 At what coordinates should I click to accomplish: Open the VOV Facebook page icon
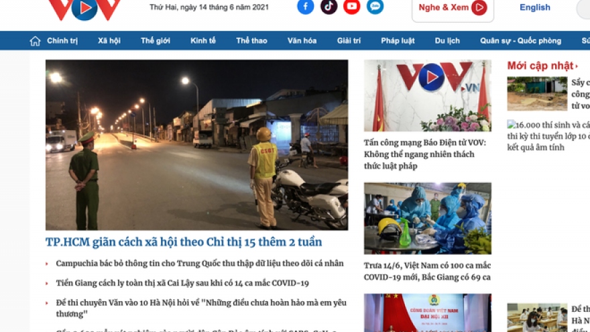click(306, 7)
